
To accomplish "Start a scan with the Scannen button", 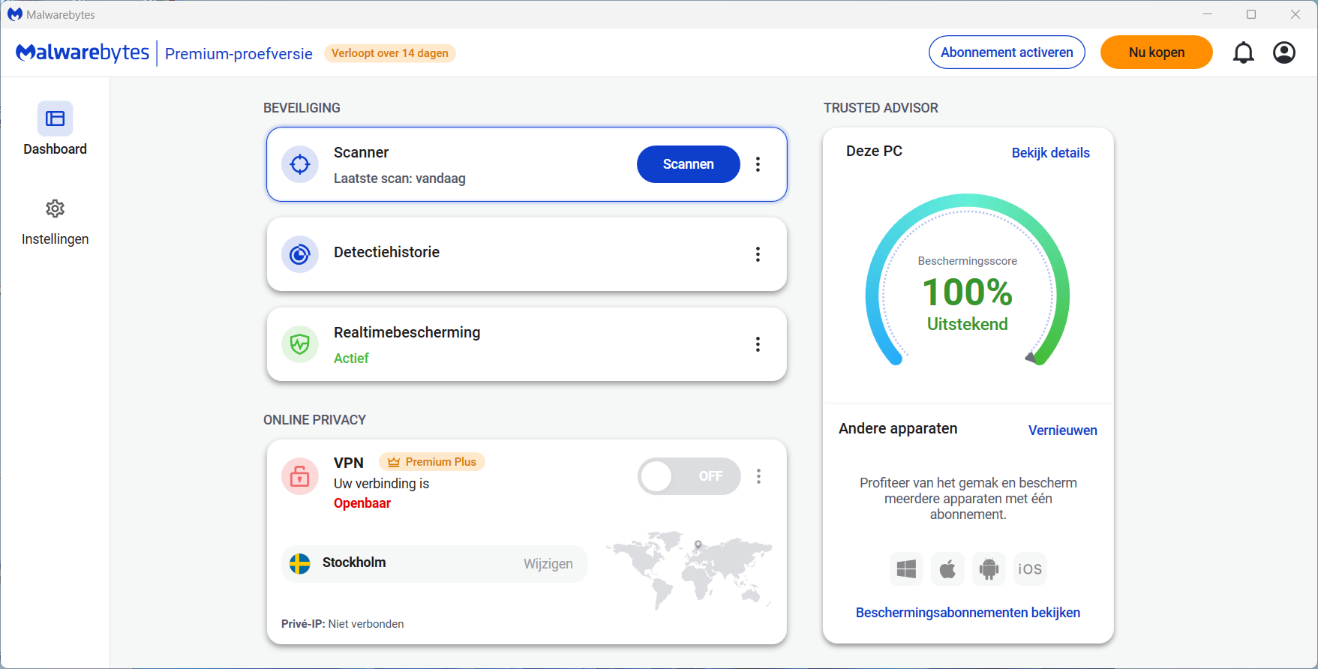I will [688, 164].
